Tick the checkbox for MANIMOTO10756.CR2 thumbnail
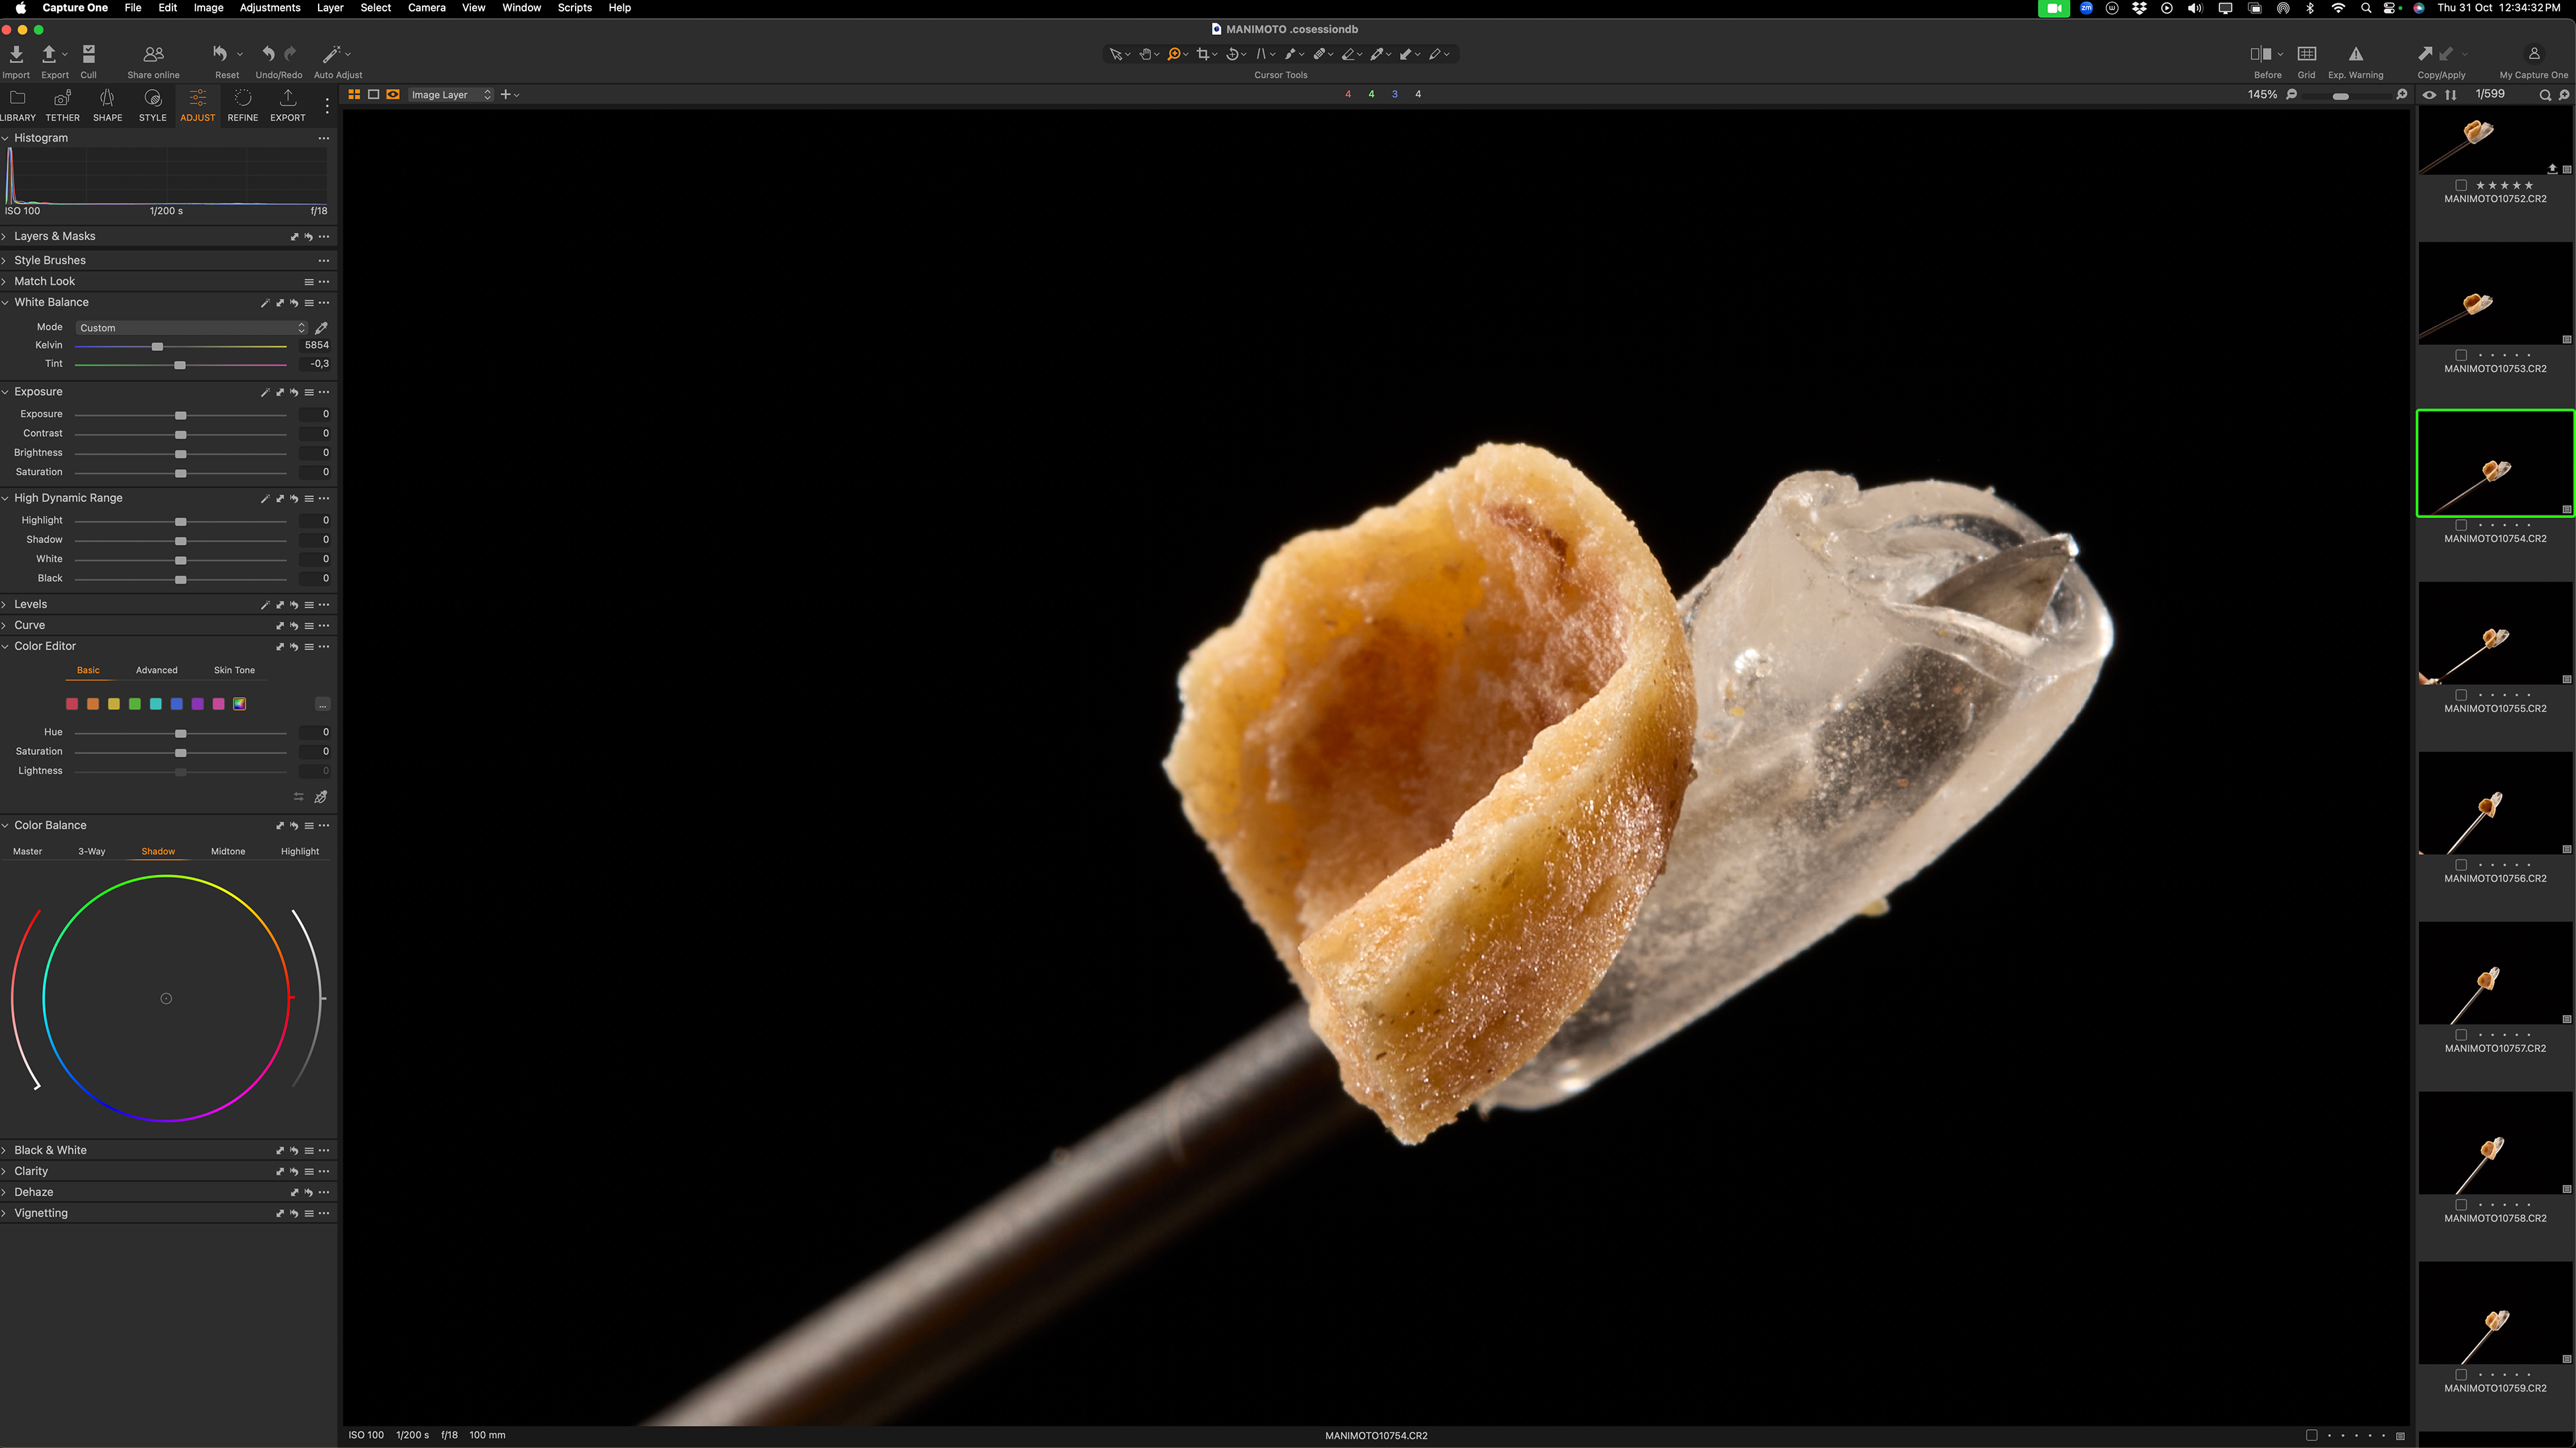2576x1448 pixels. (x=2461, y=865)
